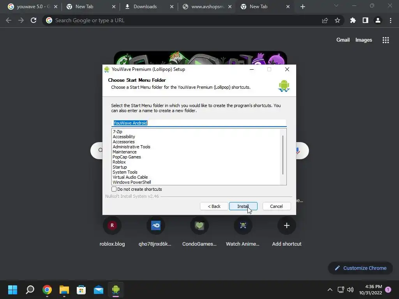Click Customize Chrome button
Screen dimensions: 399x299
360,268
